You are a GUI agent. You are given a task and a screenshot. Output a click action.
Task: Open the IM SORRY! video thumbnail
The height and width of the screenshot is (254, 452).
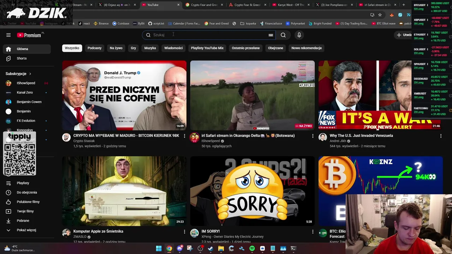(252, 191)
